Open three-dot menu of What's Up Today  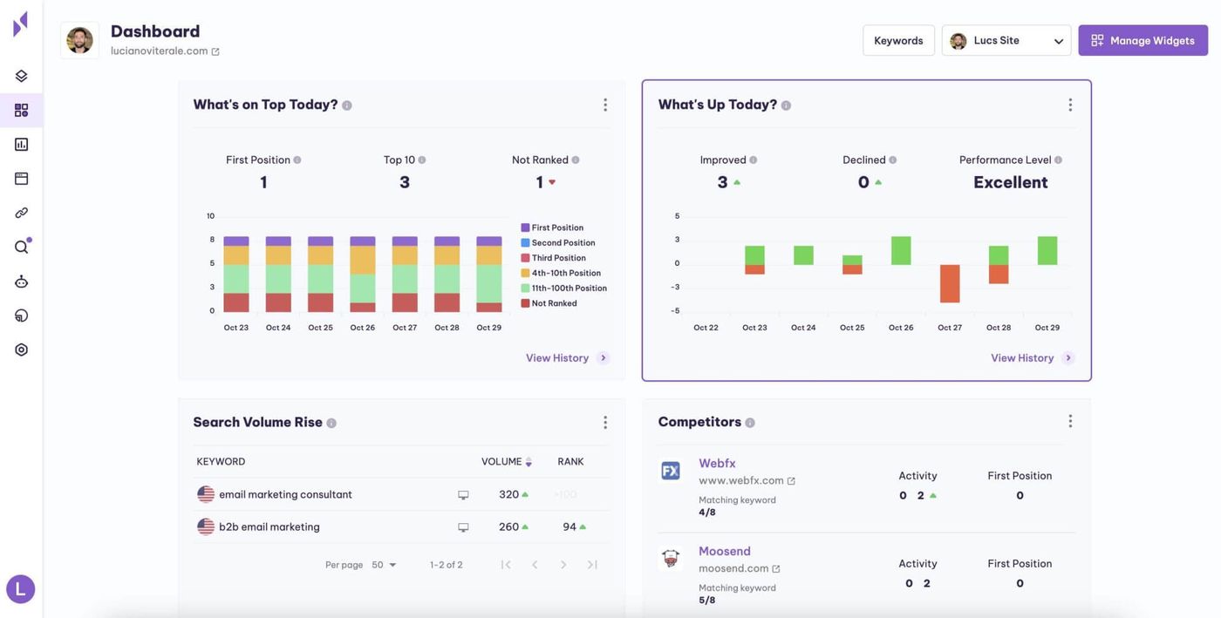point(1070,105)
